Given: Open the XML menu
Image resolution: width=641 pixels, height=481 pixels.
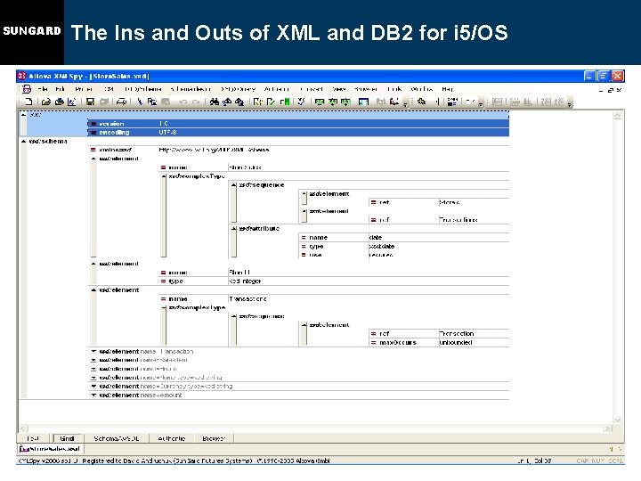Looking at the screenshot, I should click(x=109, y=89).
